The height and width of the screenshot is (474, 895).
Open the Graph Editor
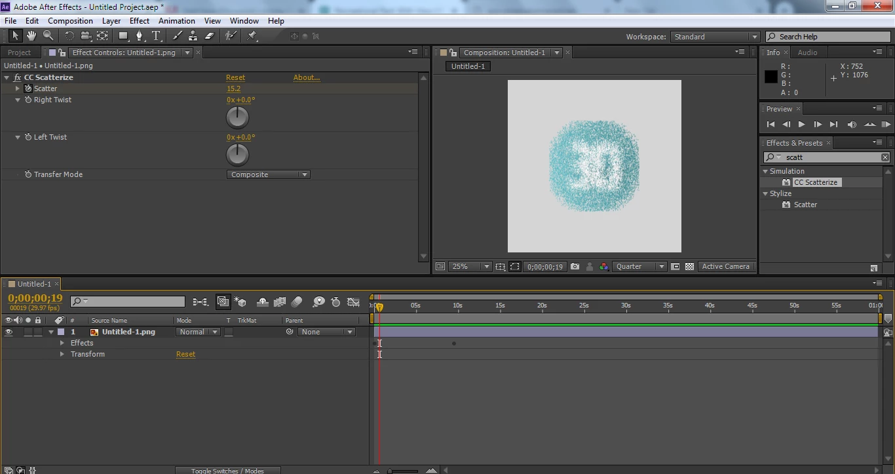tap(354, 302)
